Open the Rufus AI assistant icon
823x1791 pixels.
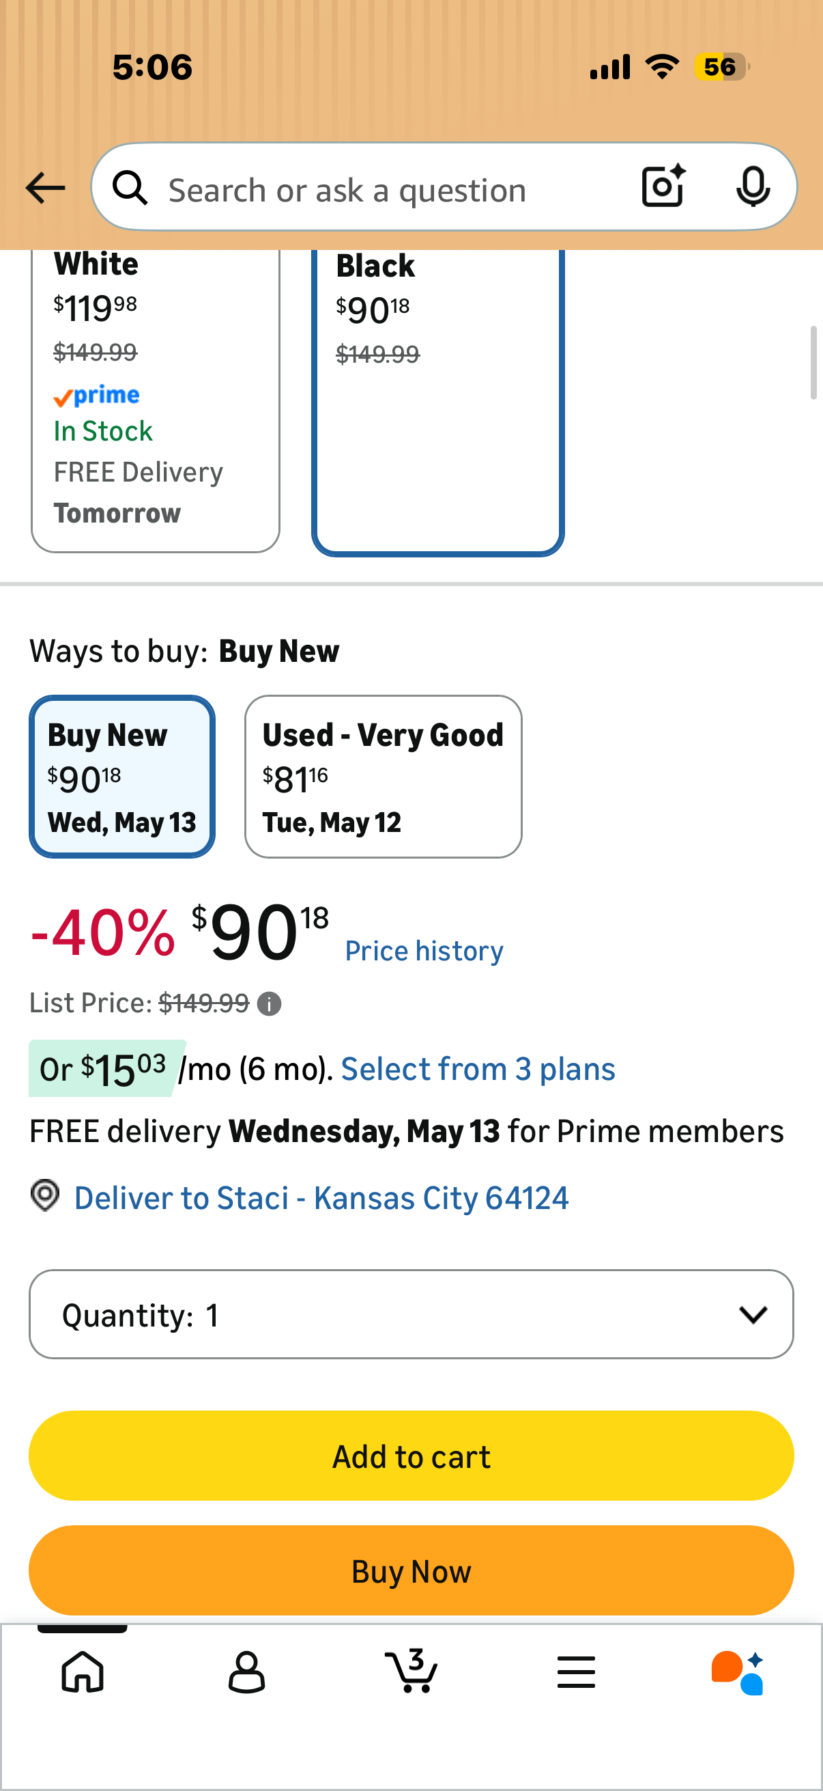[738, 1672]
